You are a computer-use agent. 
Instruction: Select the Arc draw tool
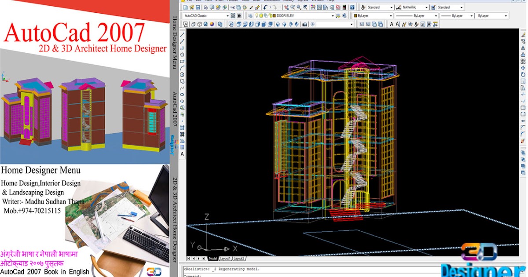tap(182, 68)
